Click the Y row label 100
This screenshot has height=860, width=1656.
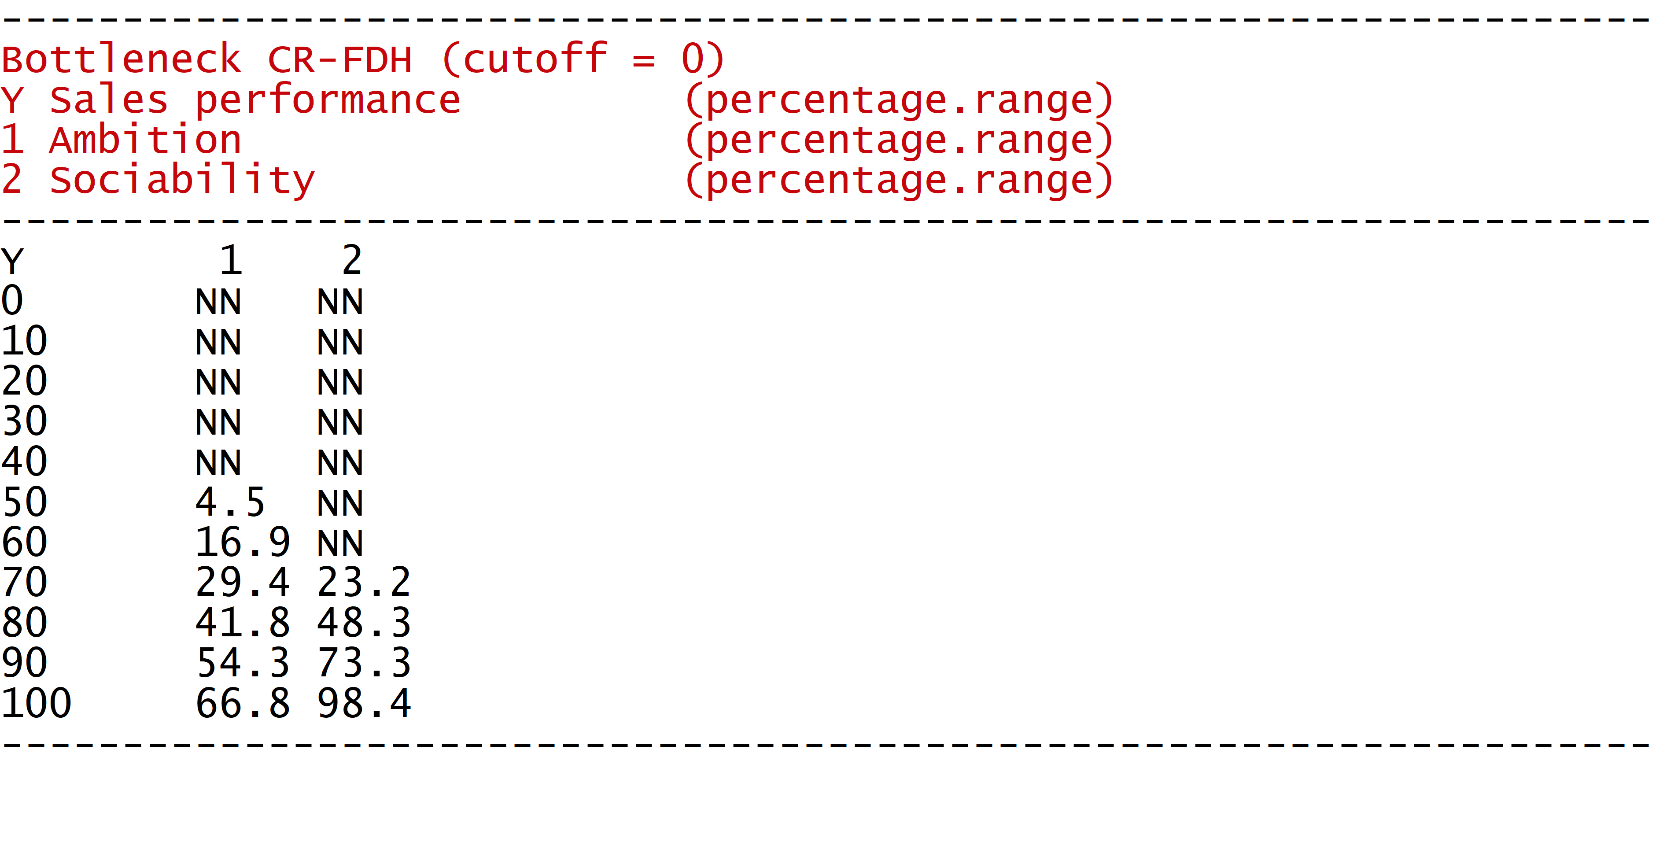click(36, 702)
